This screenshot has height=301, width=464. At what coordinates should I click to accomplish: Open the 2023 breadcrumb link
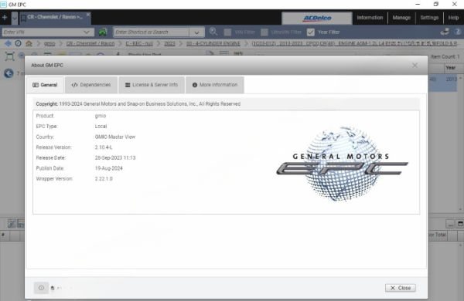(169, 43)
